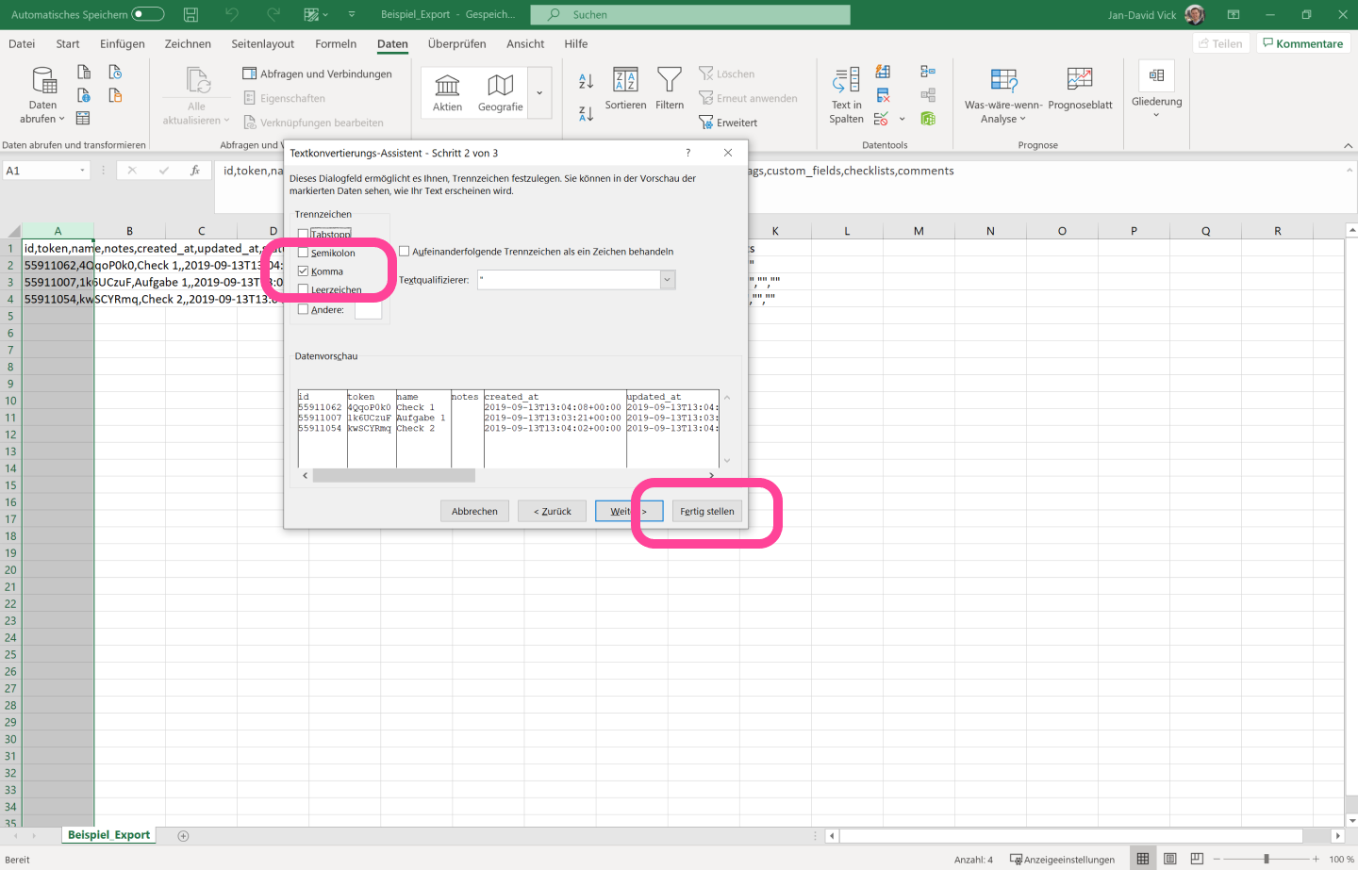
Task: Check the Andere delimiter checkbox
Action: click(x=303, y=309)
